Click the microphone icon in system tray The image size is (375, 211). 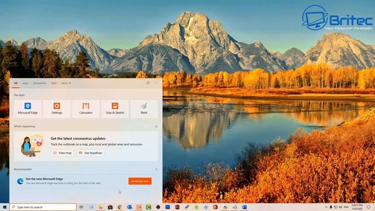[331, 207]
